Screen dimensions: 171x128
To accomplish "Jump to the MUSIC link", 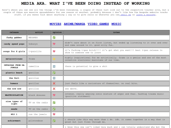I will point(116,24).
